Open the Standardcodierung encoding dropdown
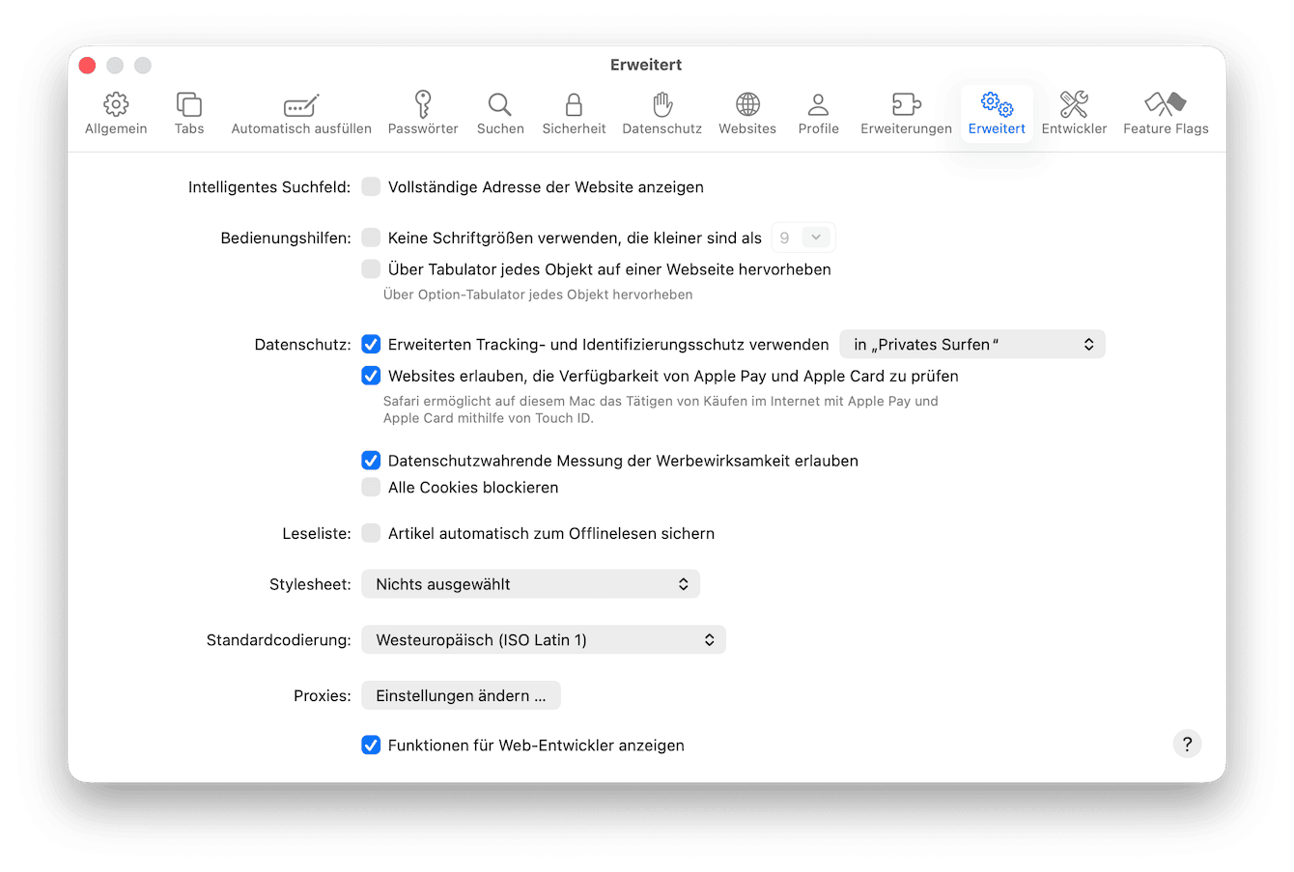Viewport: 1294px width, 872px height. pyautogui.click(x=543, y=639)
